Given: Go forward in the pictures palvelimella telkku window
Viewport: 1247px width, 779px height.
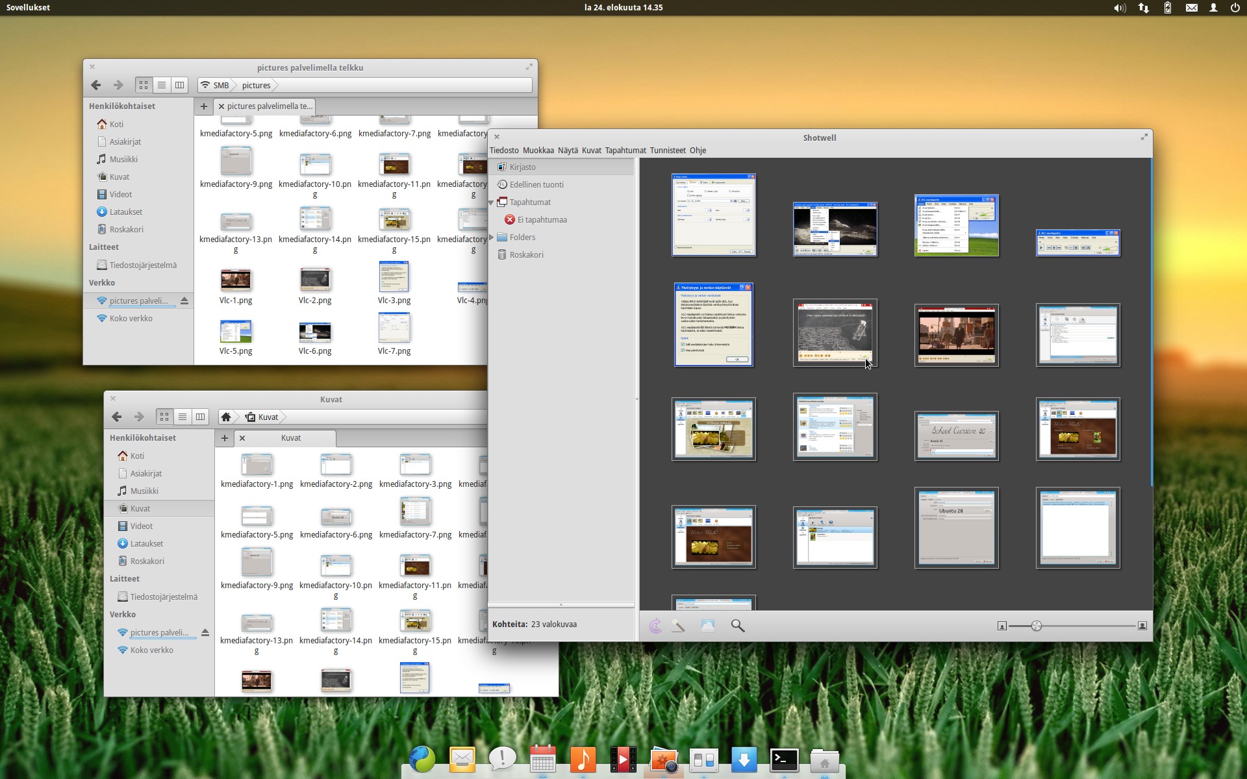Looking at the screenshot, I should tap(118, 85).
